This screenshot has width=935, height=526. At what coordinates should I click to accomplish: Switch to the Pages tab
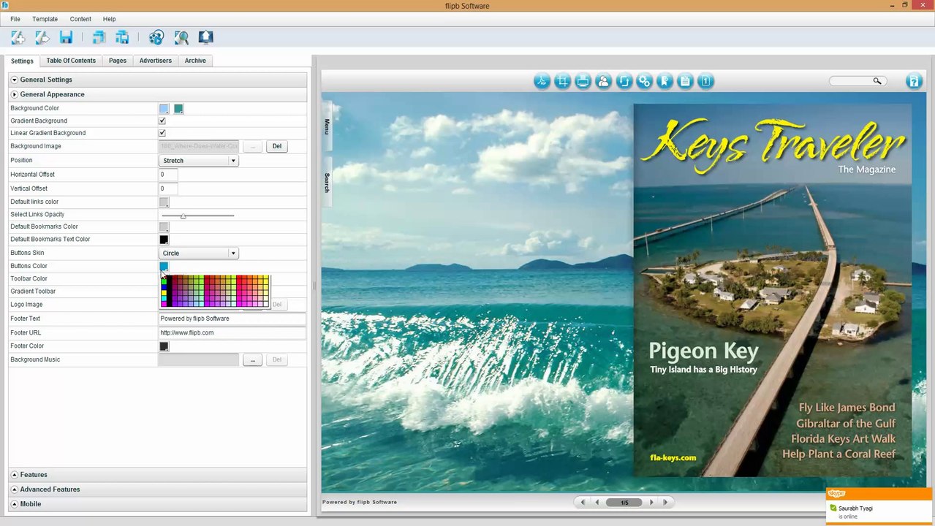[x=118, y=61]
